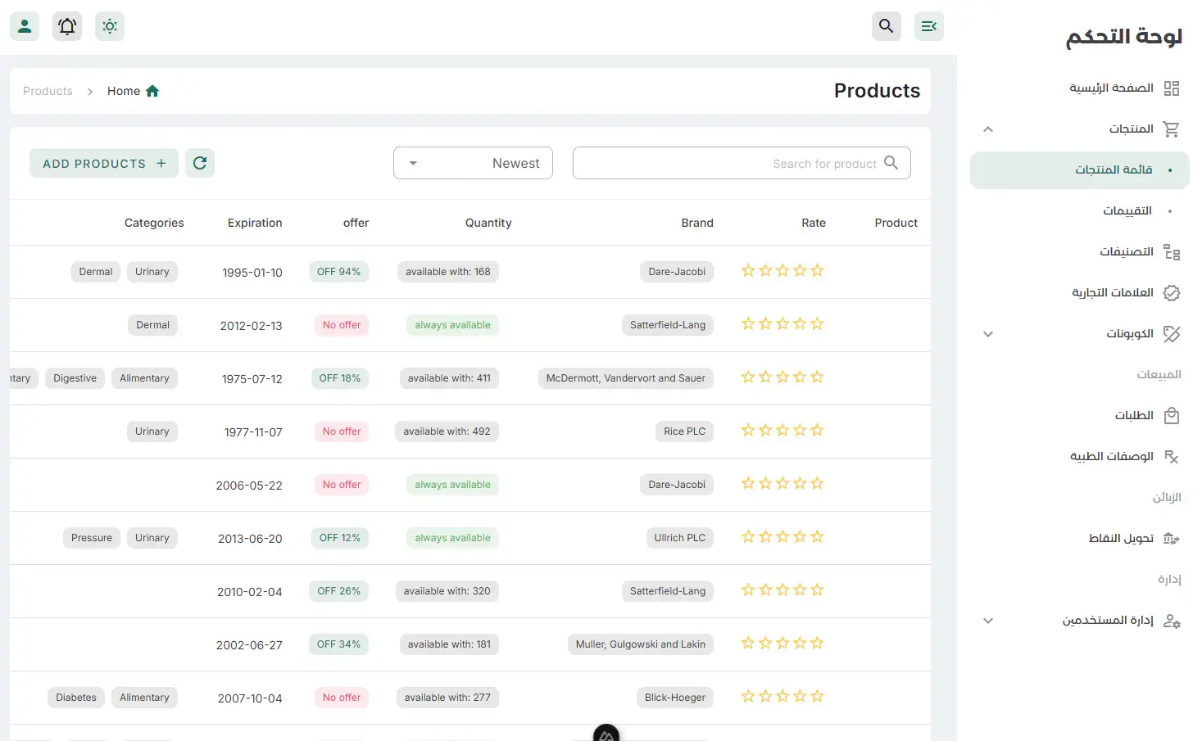
Task: Click the top bar search icon
Action: [x=887, y=26]
